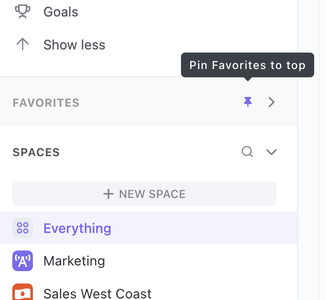
Task: Toggle the Pin Favorites pushpin
Action: [x=248, y=102]
